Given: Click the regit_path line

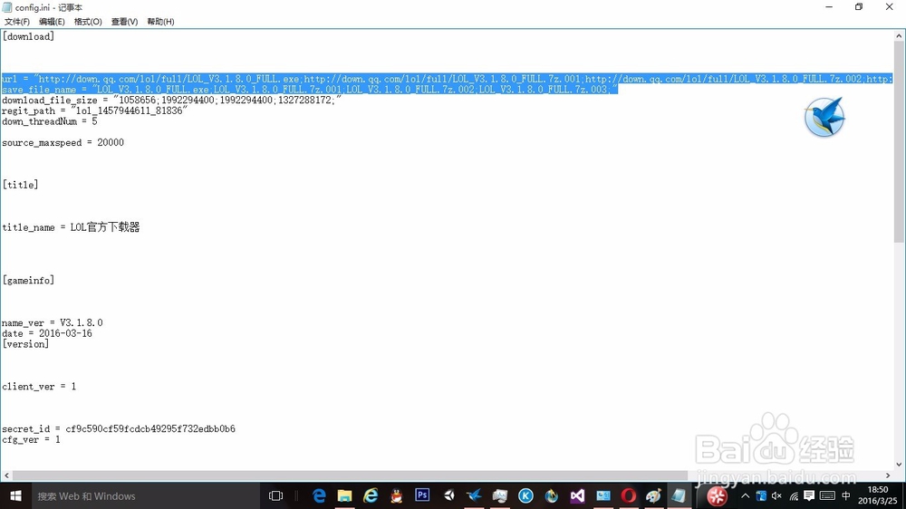Looking at the screenshot, I should (x=95, y=110).
